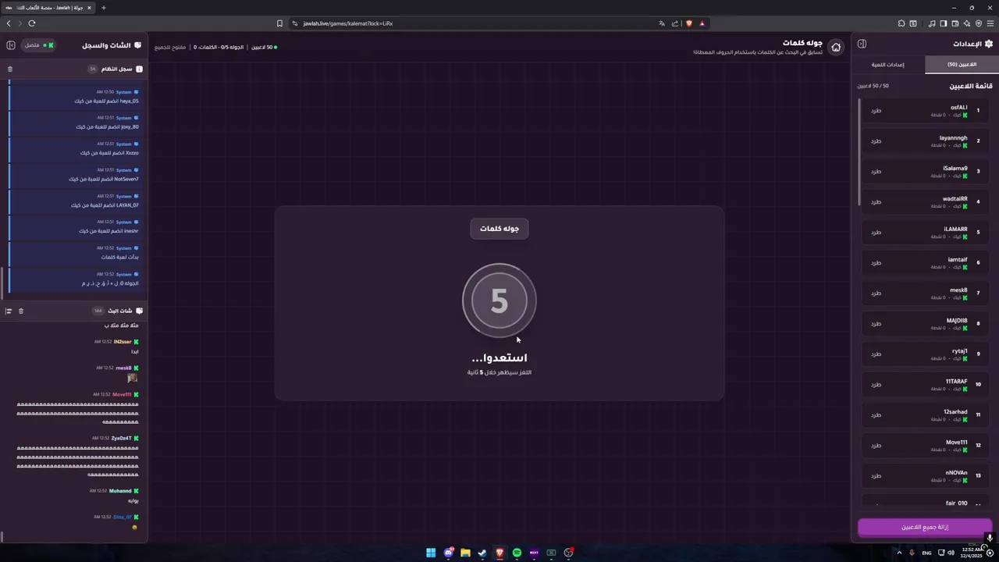The width and height of the screenshot is (999, 562).
Task: Click log entry for Xxzzo joining
Action: pyautogui.click(x=76, y=148)
